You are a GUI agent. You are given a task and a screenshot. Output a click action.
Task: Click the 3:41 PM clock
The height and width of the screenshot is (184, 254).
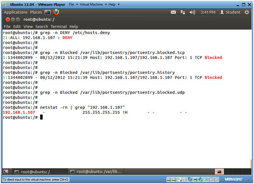208,12
